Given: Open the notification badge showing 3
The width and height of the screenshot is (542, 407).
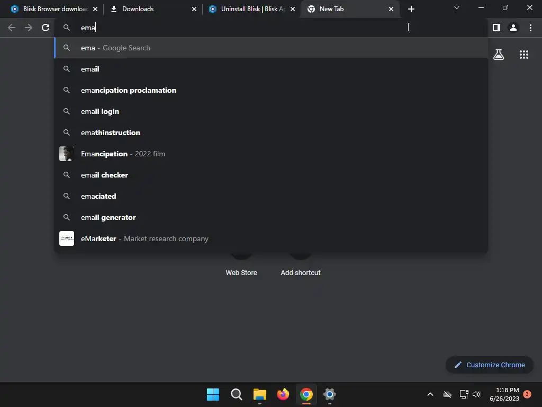Looking at the screenshot, I should 527,394.
